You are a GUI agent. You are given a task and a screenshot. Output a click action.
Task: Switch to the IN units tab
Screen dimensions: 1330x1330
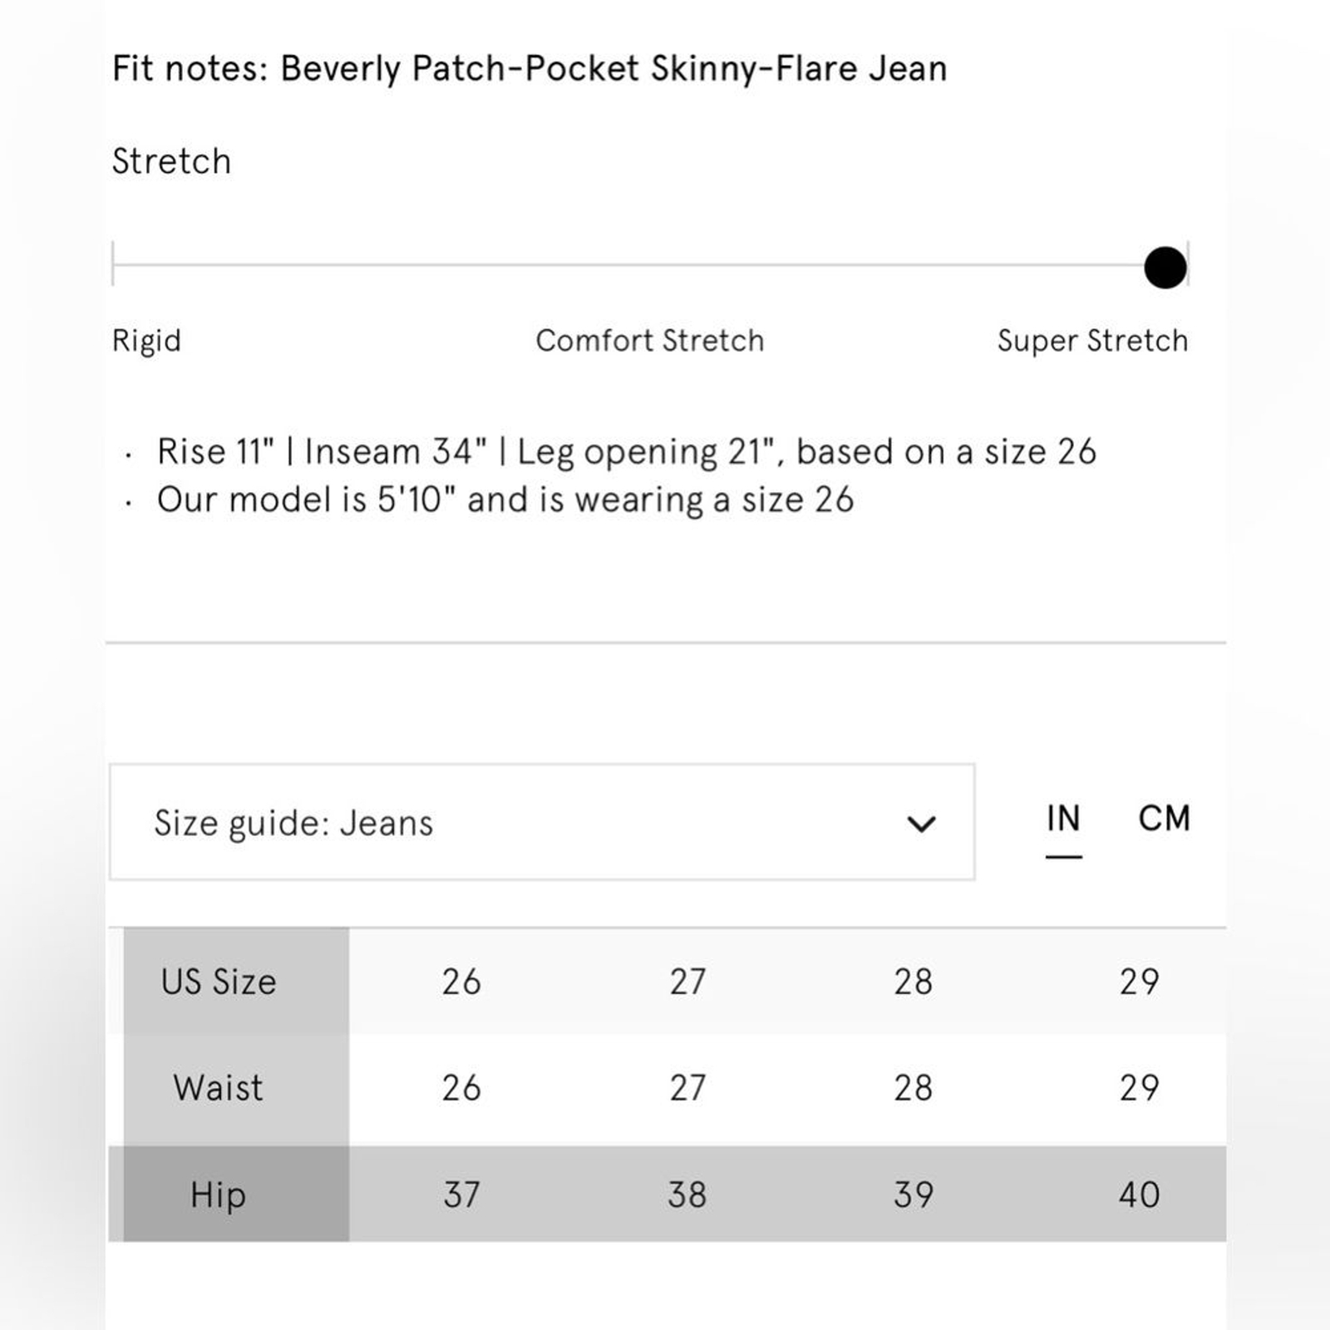[x=1063, y=820]
